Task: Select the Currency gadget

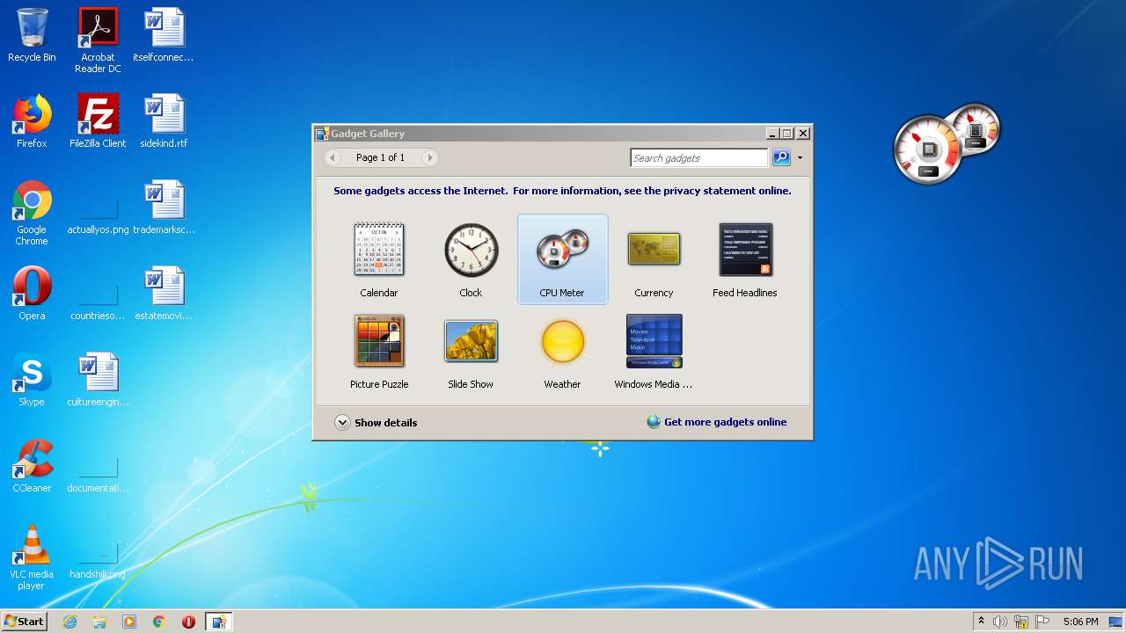Action: [654, 259]
